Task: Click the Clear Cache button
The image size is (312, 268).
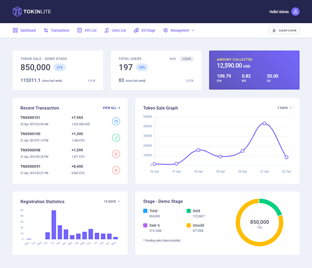Action: [x=284, y=31]
